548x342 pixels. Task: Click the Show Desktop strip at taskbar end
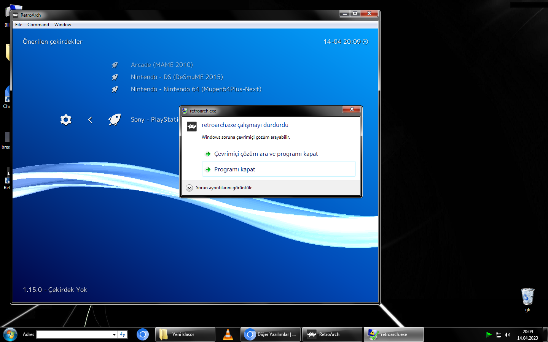pos(545,334)
